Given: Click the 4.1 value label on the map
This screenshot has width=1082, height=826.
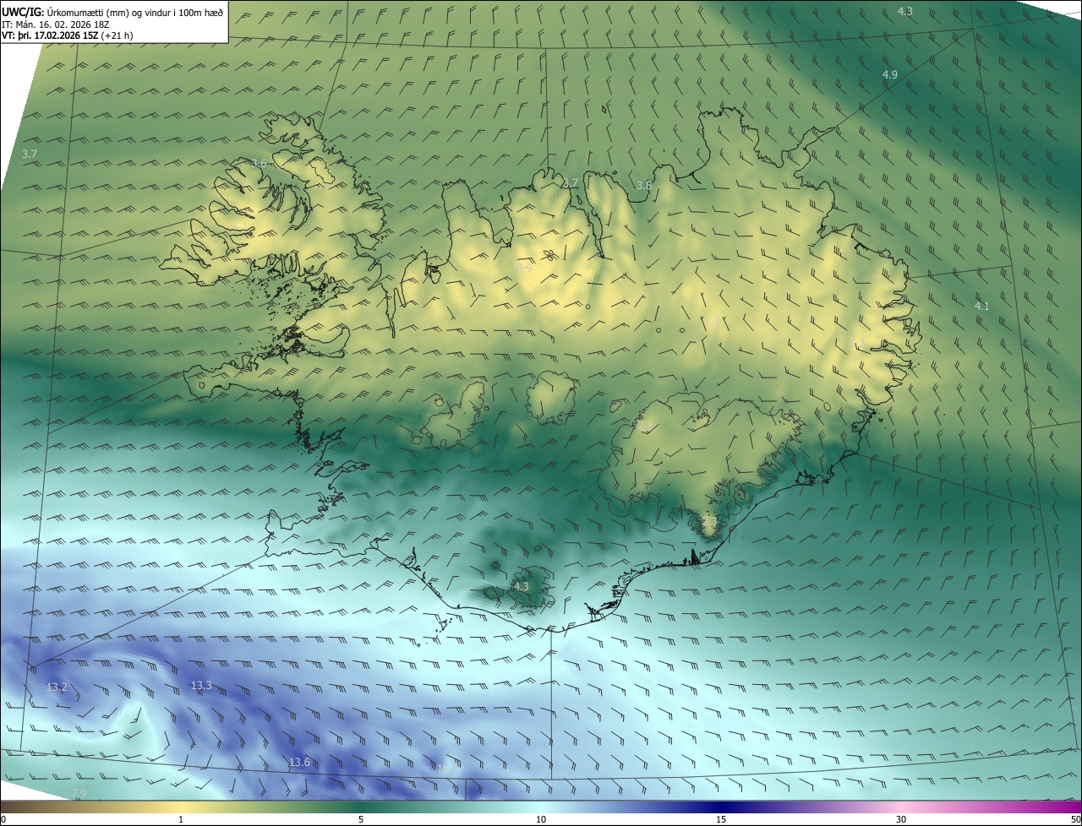Looking at the screenshot, I should click(981, 306).
